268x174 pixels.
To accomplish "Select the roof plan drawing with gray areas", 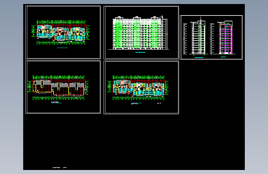I will point(58,88).
